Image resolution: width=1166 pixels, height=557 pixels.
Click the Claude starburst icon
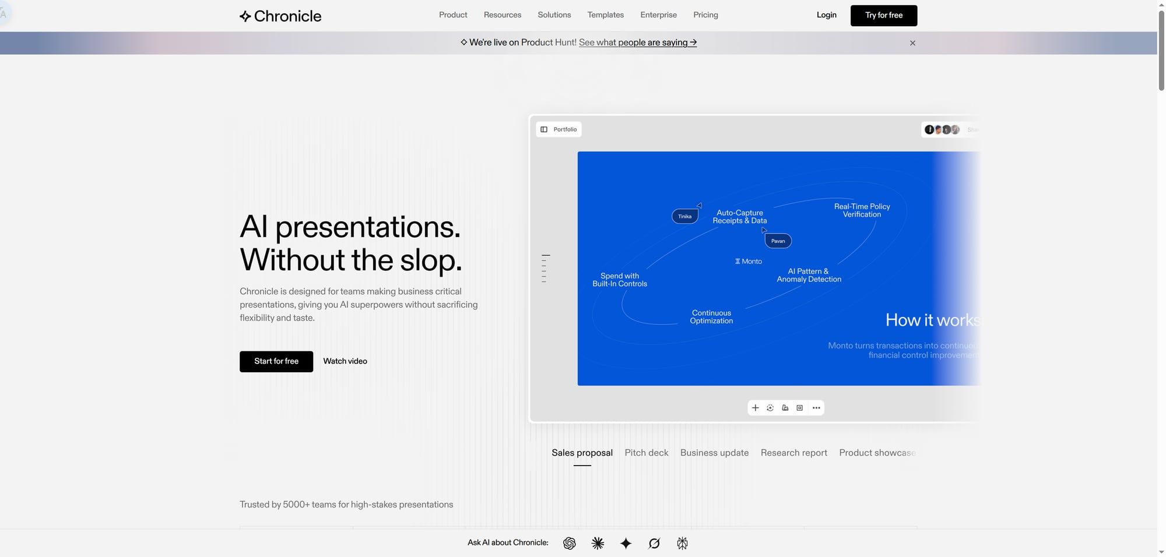pyautogui.click(x=598, y=543)
